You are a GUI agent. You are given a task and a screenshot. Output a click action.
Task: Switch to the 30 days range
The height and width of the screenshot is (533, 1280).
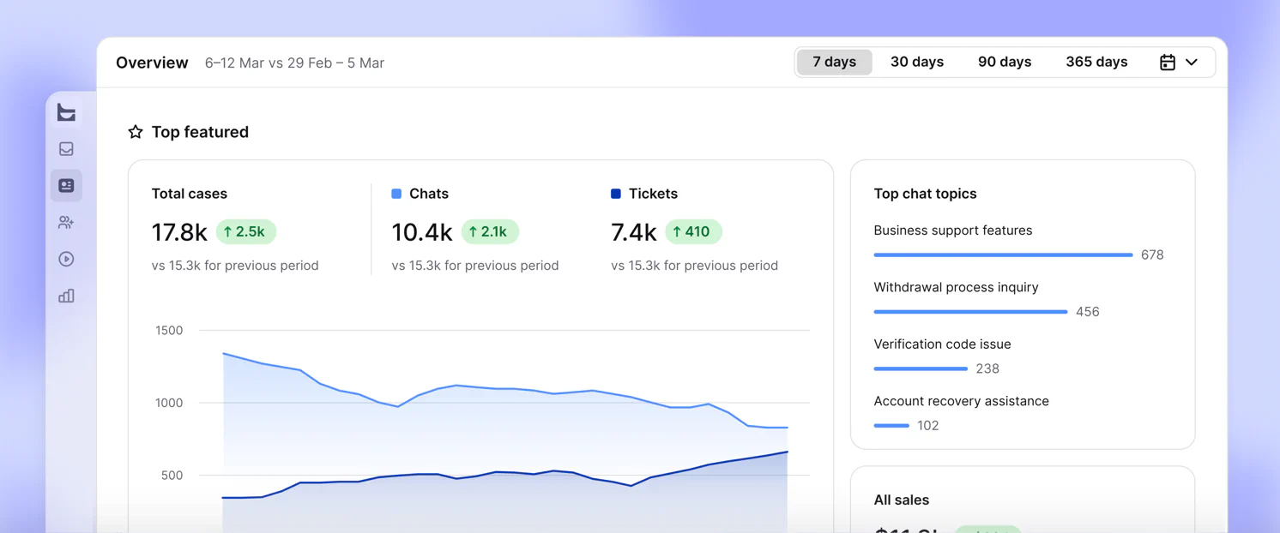pos(917,62)
